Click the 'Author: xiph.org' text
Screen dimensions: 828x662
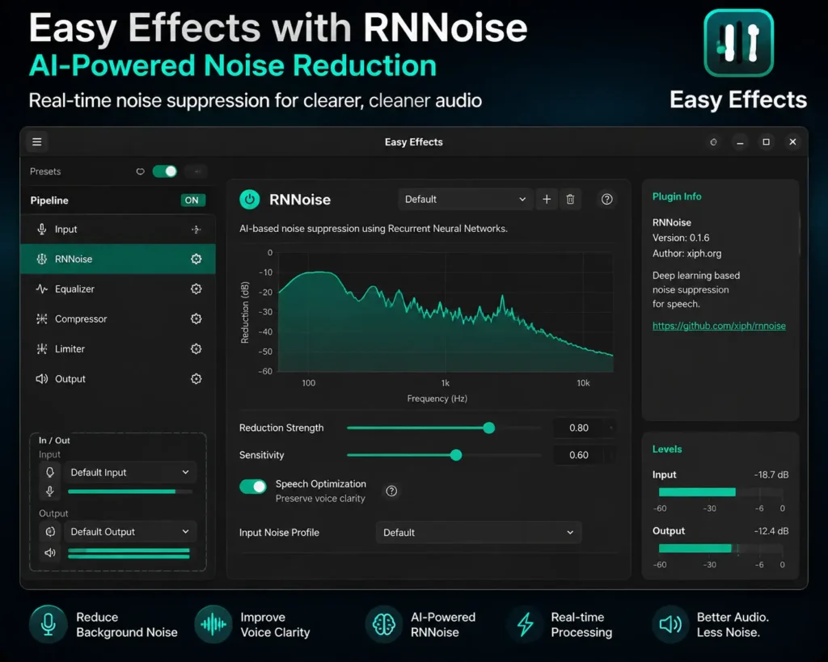686,253
